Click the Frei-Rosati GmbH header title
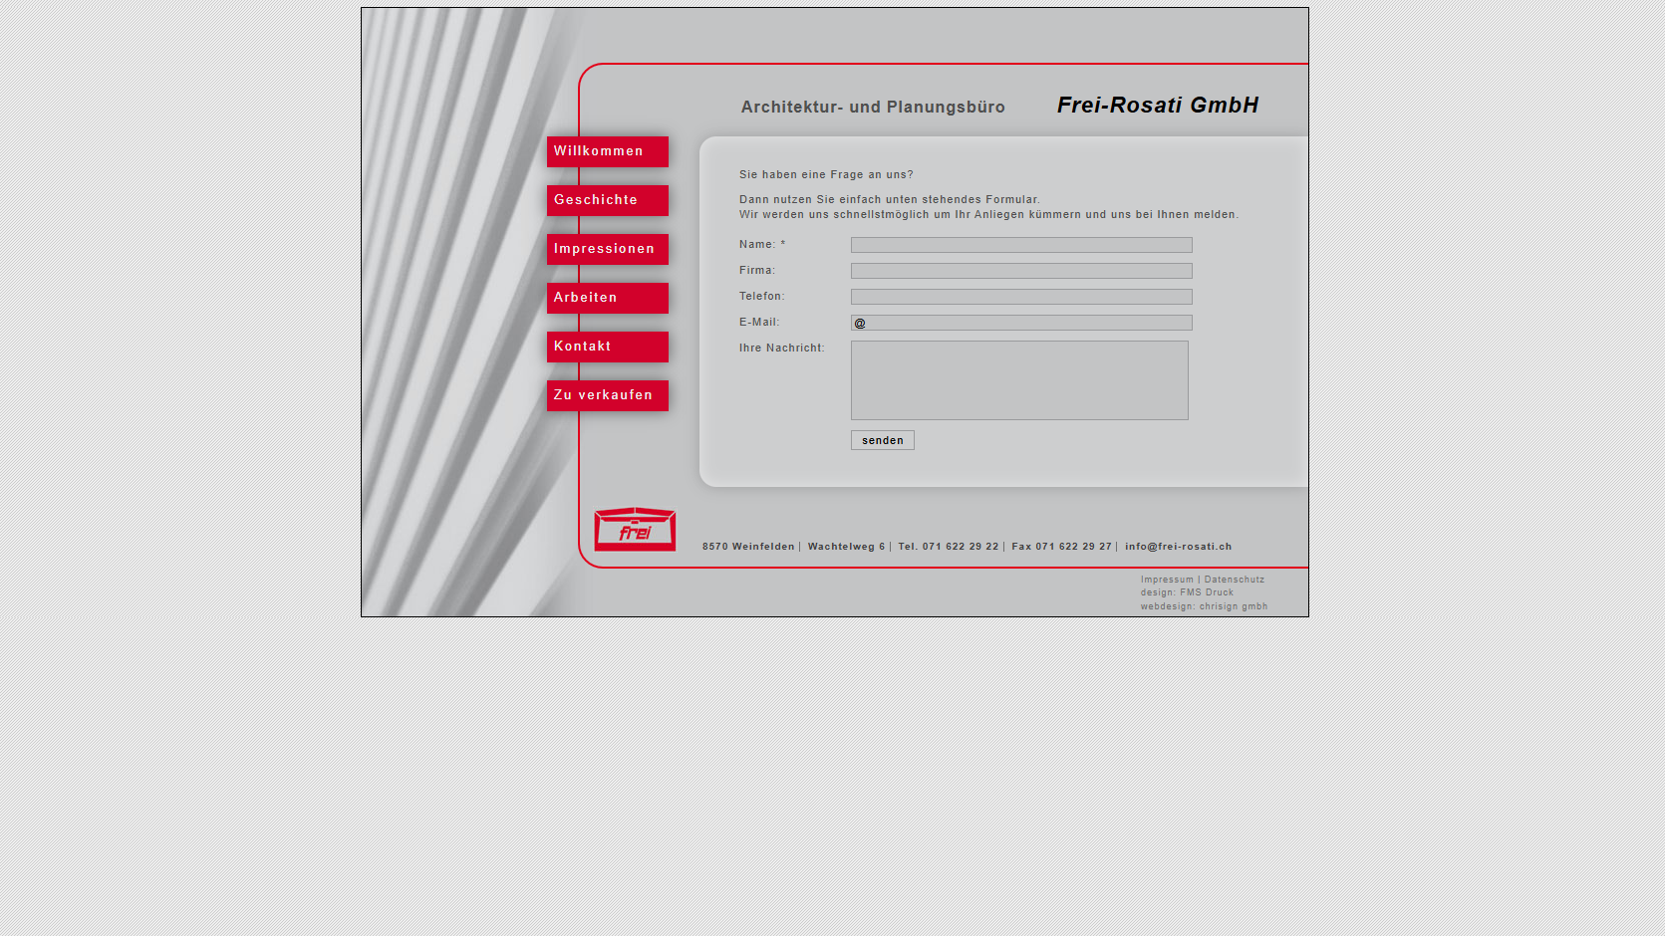 click(x=1158, y=106)
